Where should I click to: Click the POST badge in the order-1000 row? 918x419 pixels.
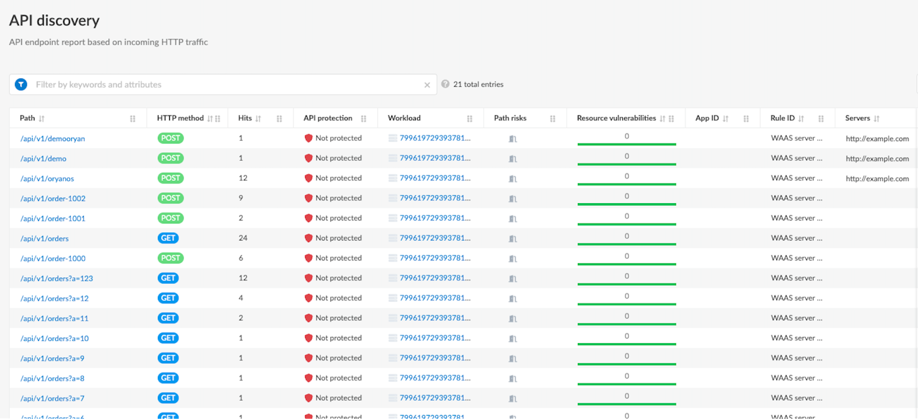[170, 258]
